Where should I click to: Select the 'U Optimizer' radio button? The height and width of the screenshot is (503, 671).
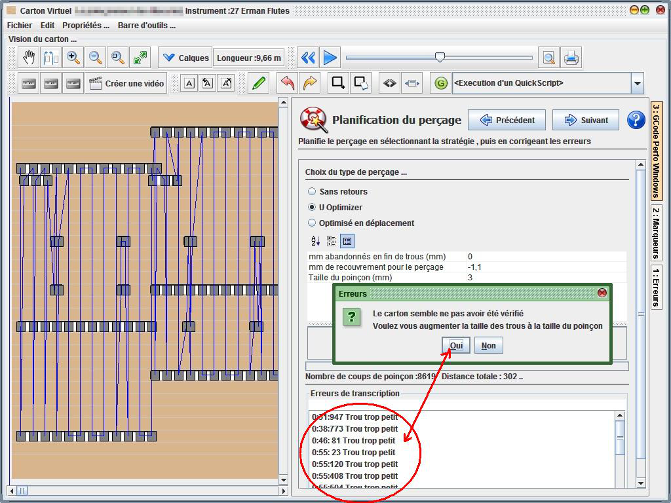point(313,208)
